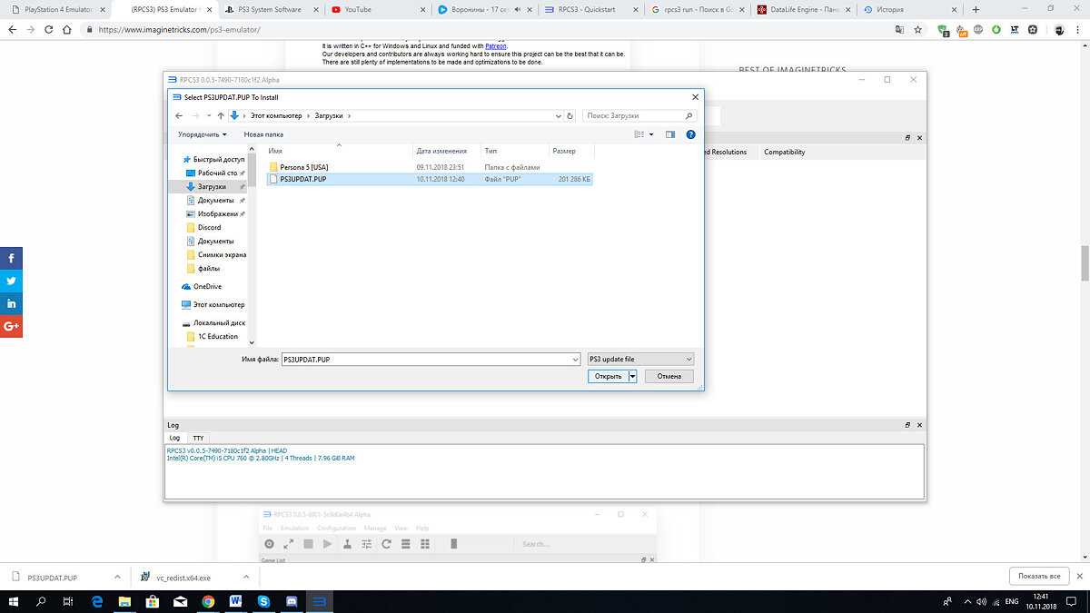Open Discord from the taskbar
The height and width of the screenshot is (613, 1090).
point(292,601)
